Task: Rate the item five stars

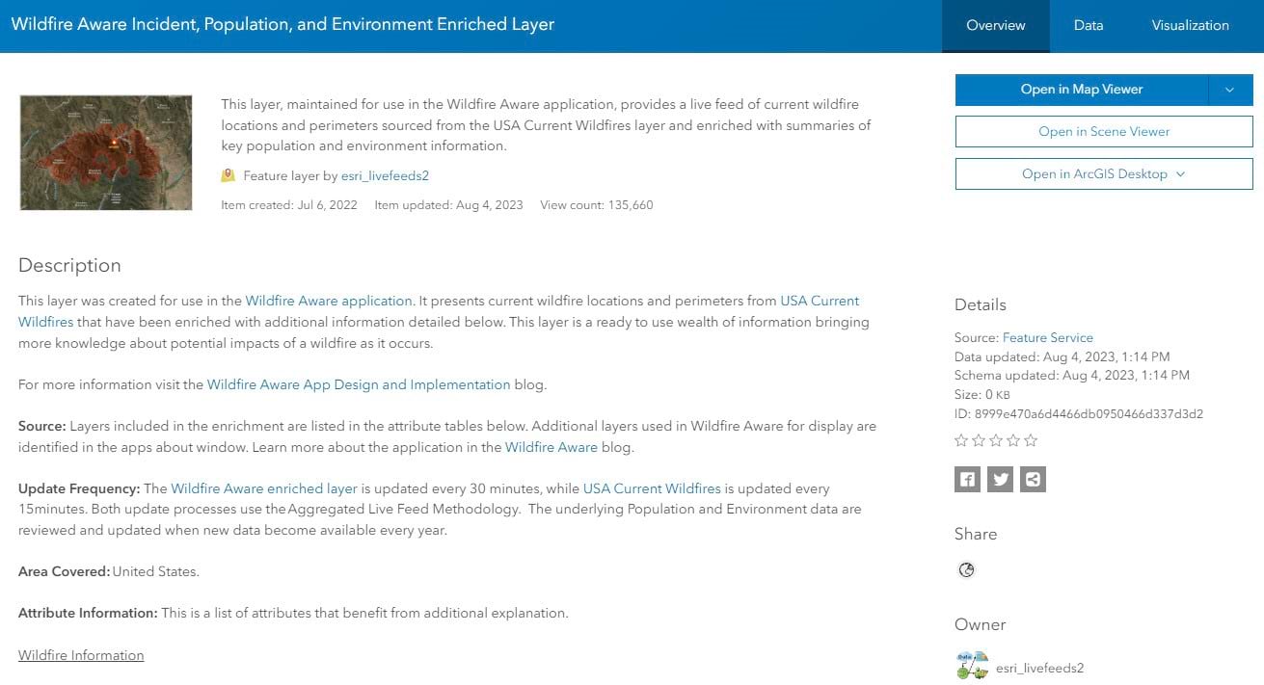Action: 1031,440
